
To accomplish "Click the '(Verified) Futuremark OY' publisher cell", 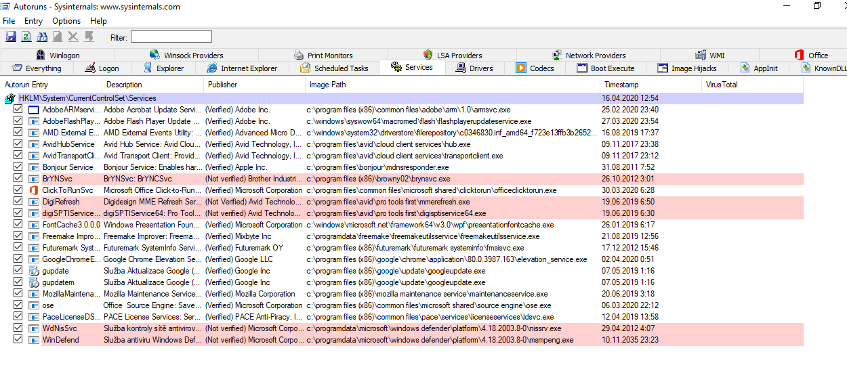I will point(244,248).
